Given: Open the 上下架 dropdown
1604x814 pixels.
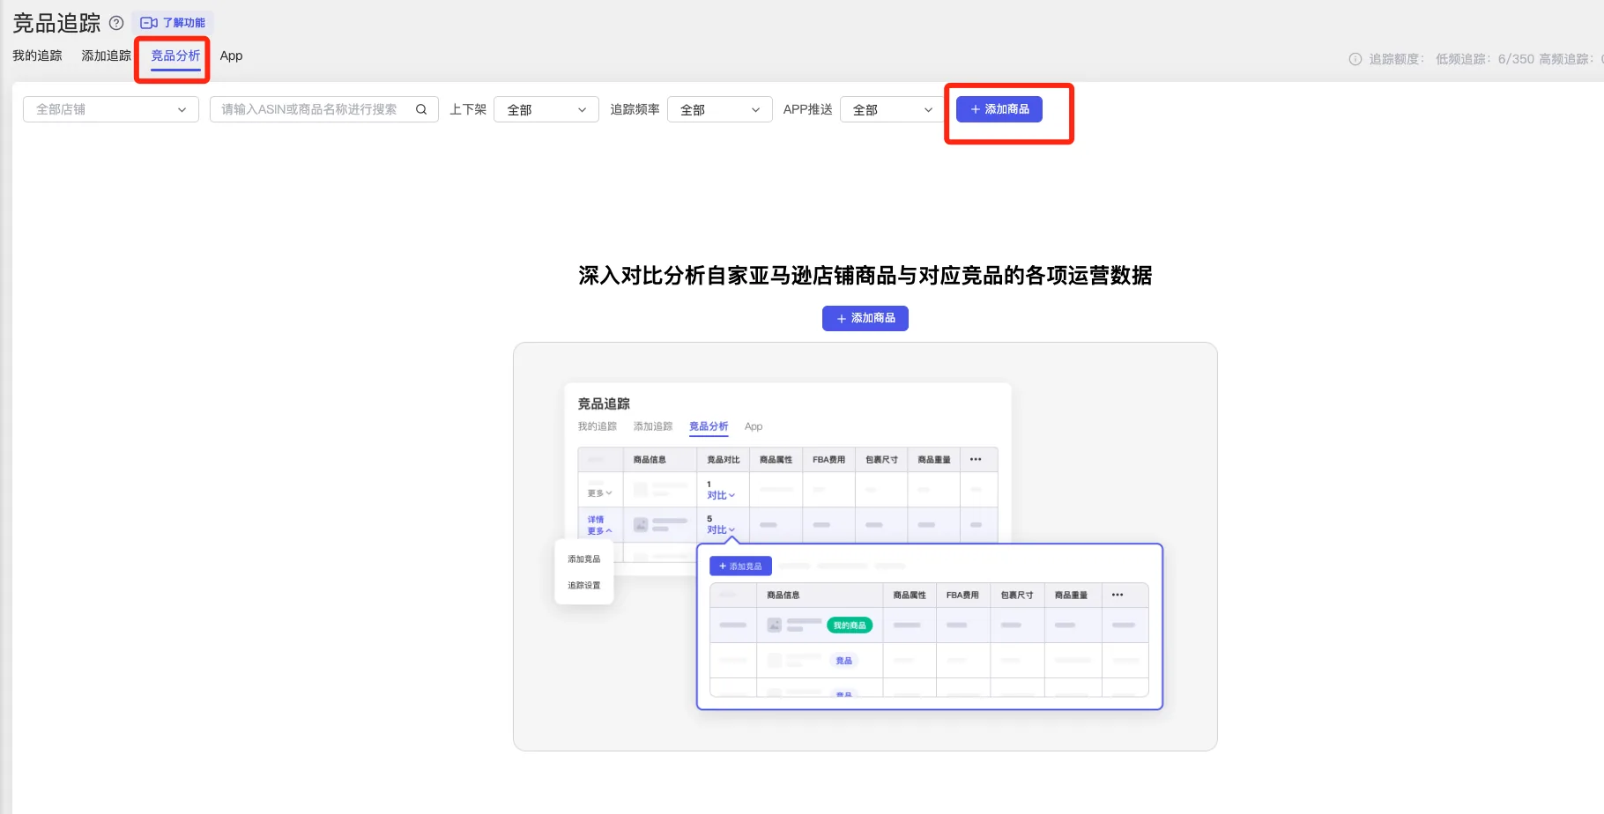Looking at the screenshot, I should 546,109.
